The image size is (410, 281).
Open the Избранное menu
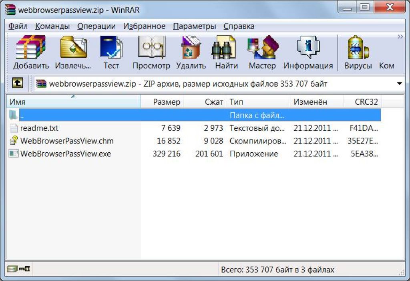pyautogui.click(x=144, y=26)
